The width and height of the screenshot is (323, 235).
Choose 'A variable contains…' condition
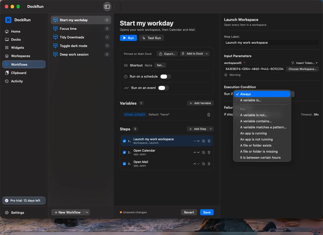coord(262,121)
